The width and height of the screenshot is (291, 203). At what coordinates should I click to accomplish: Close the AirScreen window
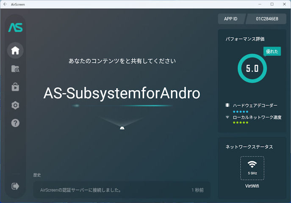click(284, 4)
